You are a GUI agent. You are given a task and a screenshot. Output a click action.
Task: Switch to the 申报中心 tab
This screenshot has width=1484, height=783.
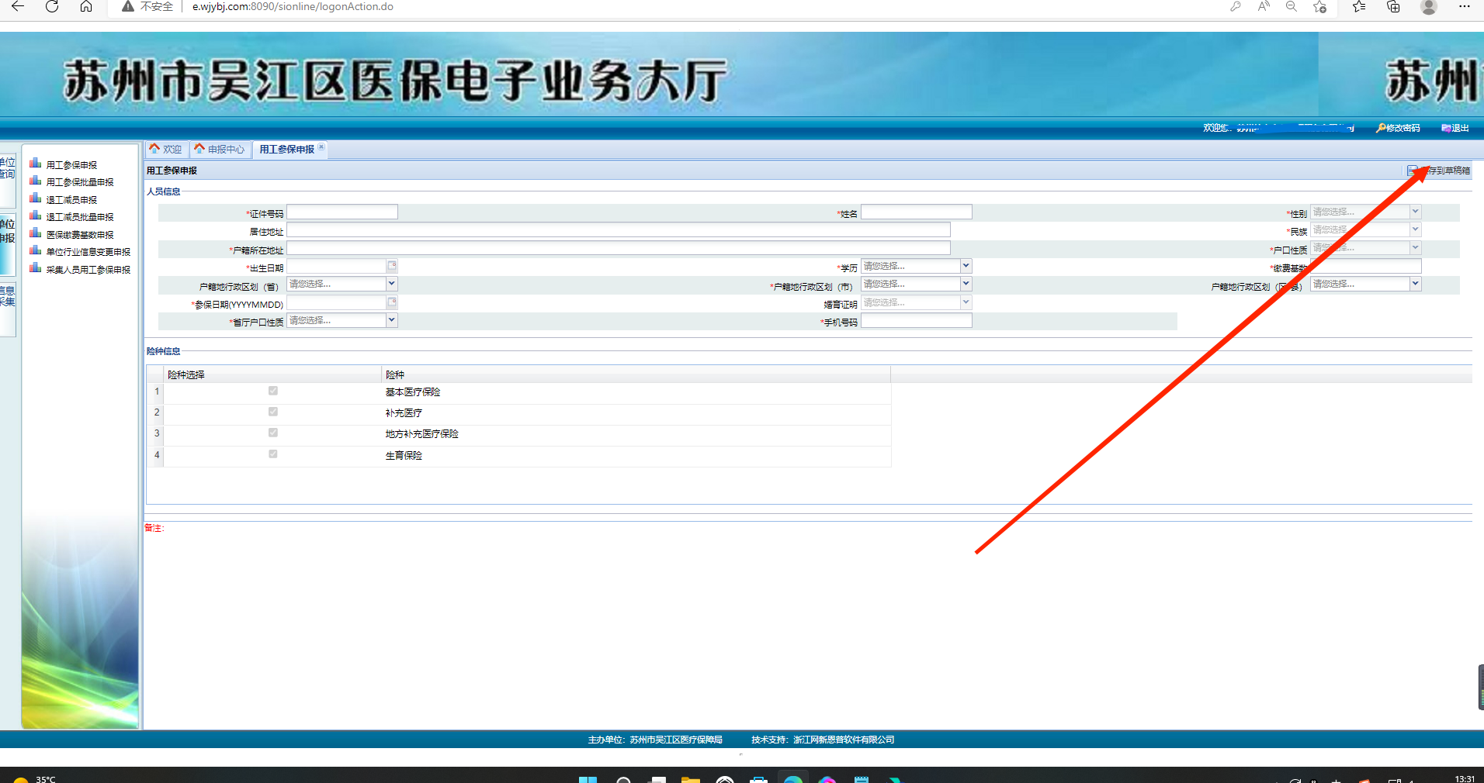click(x=220, y=149)
